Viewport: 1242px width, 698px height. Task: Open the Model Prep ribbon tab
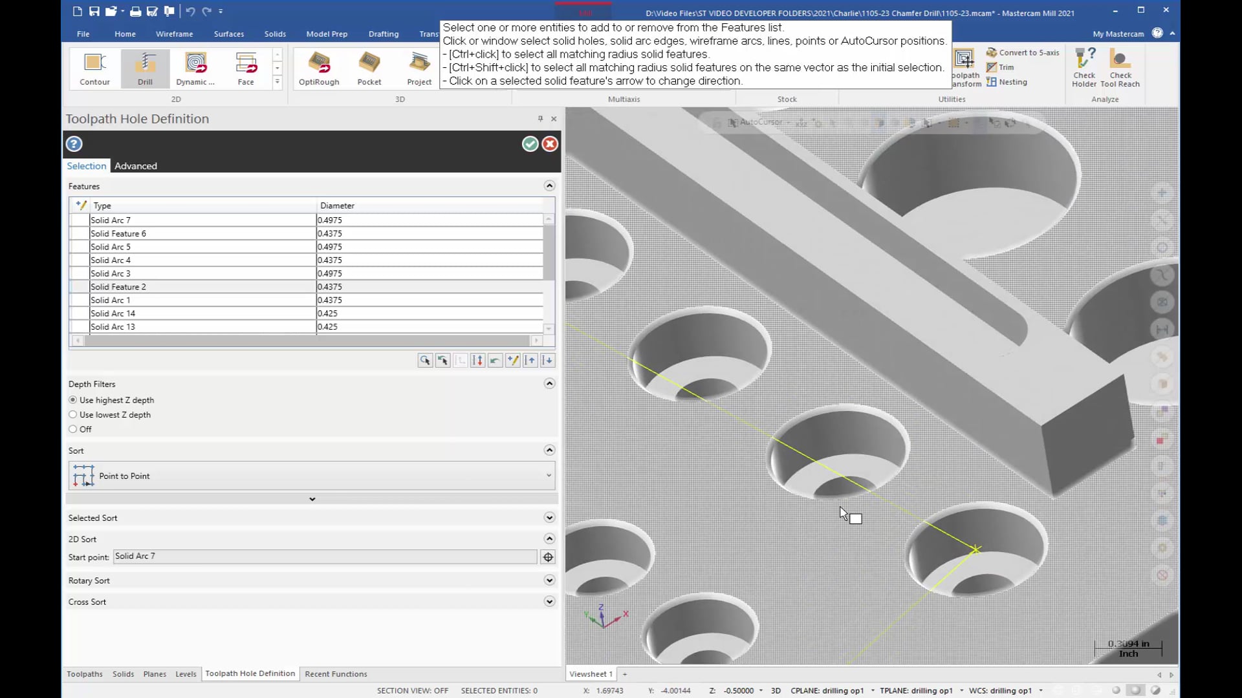click(327, 34)
